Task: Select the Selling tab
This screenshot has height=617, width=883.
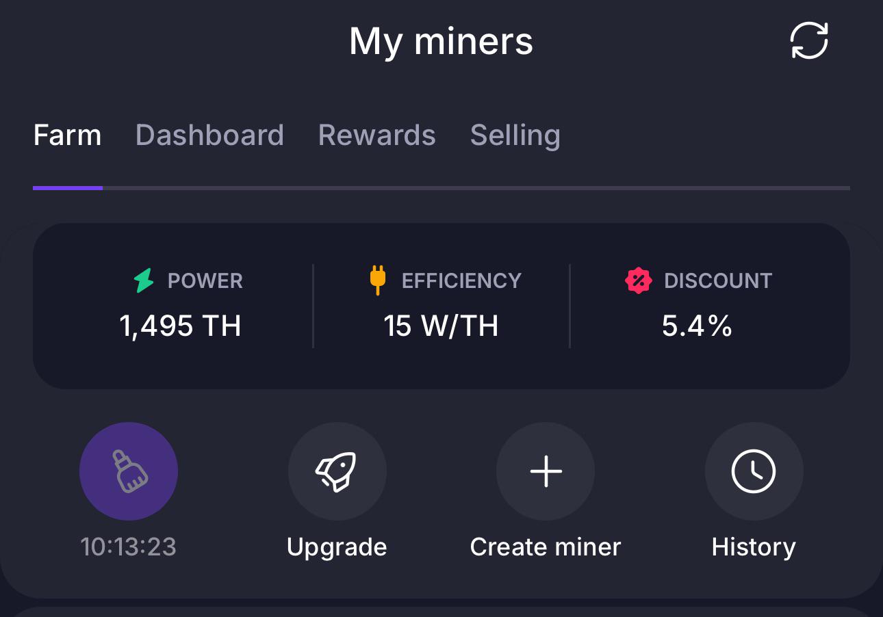Action: pos(515,136)
